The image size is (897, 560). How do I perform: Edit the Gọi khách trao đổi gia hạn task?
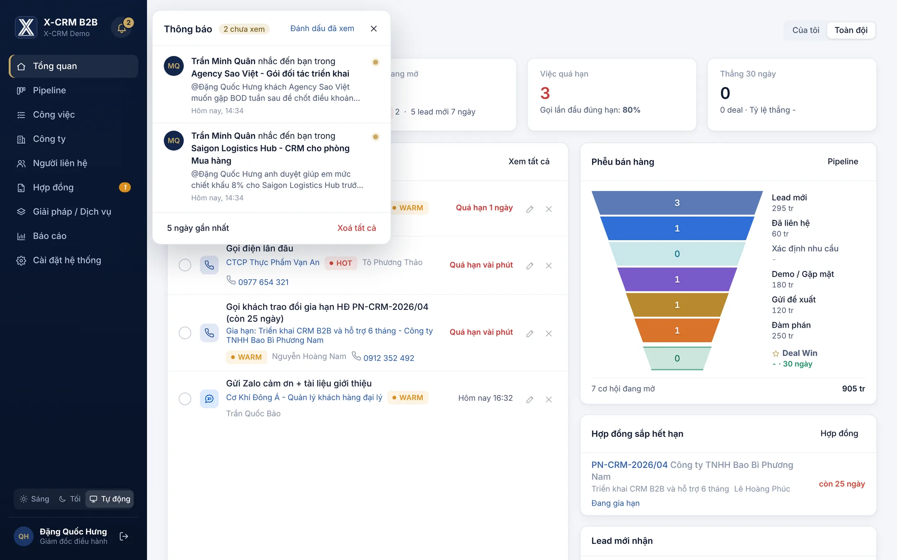[x=529, y=334]
